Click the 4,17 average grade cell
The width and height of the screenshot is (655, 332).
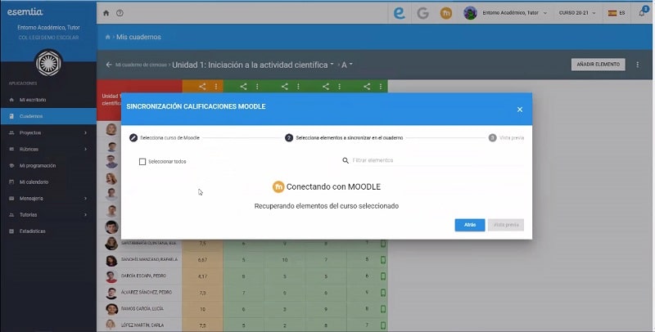click(x=202, y=276)
